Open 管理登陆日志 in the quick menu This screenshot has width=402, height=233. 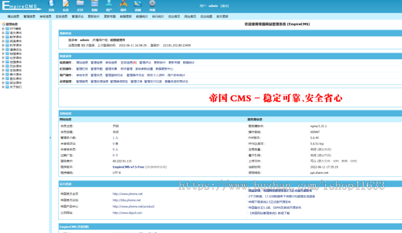tap(114, 75)
